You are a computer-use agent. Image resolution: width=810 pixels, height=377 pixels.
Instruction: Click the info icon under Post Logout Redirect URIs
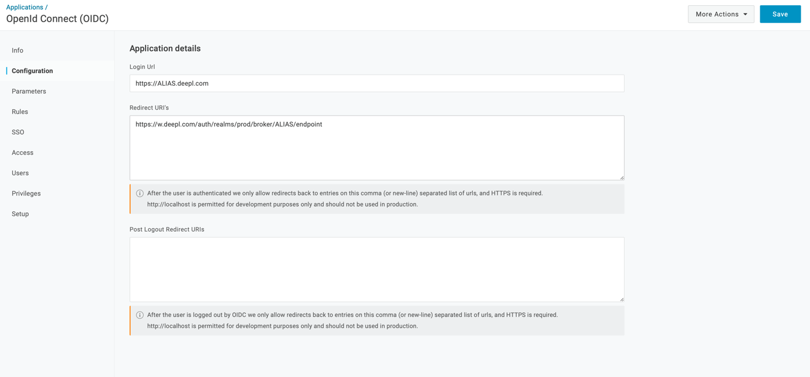click(140, 315)
